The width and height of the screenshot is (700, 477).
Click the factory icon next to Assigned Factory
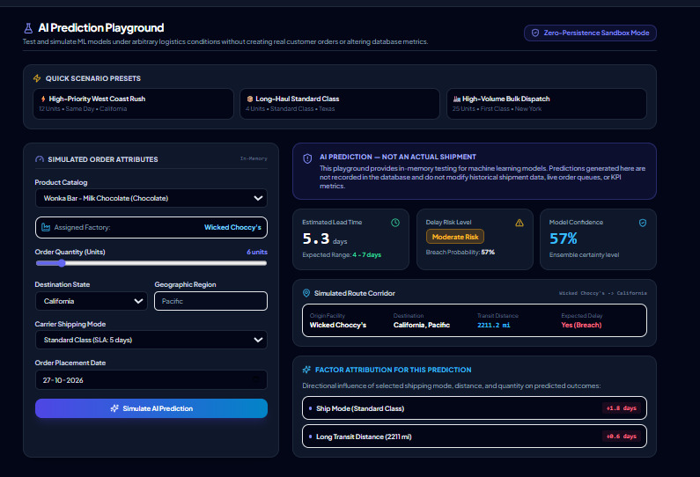point(46,227)
